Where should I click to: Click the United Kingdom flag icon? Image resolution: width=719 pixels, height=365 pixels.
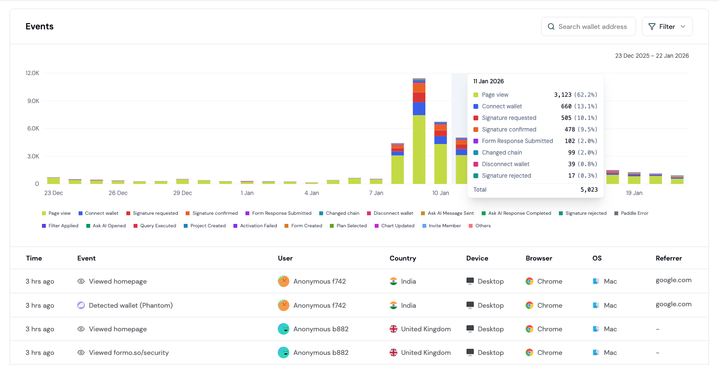pyautogui.click(x=394, y=329)
